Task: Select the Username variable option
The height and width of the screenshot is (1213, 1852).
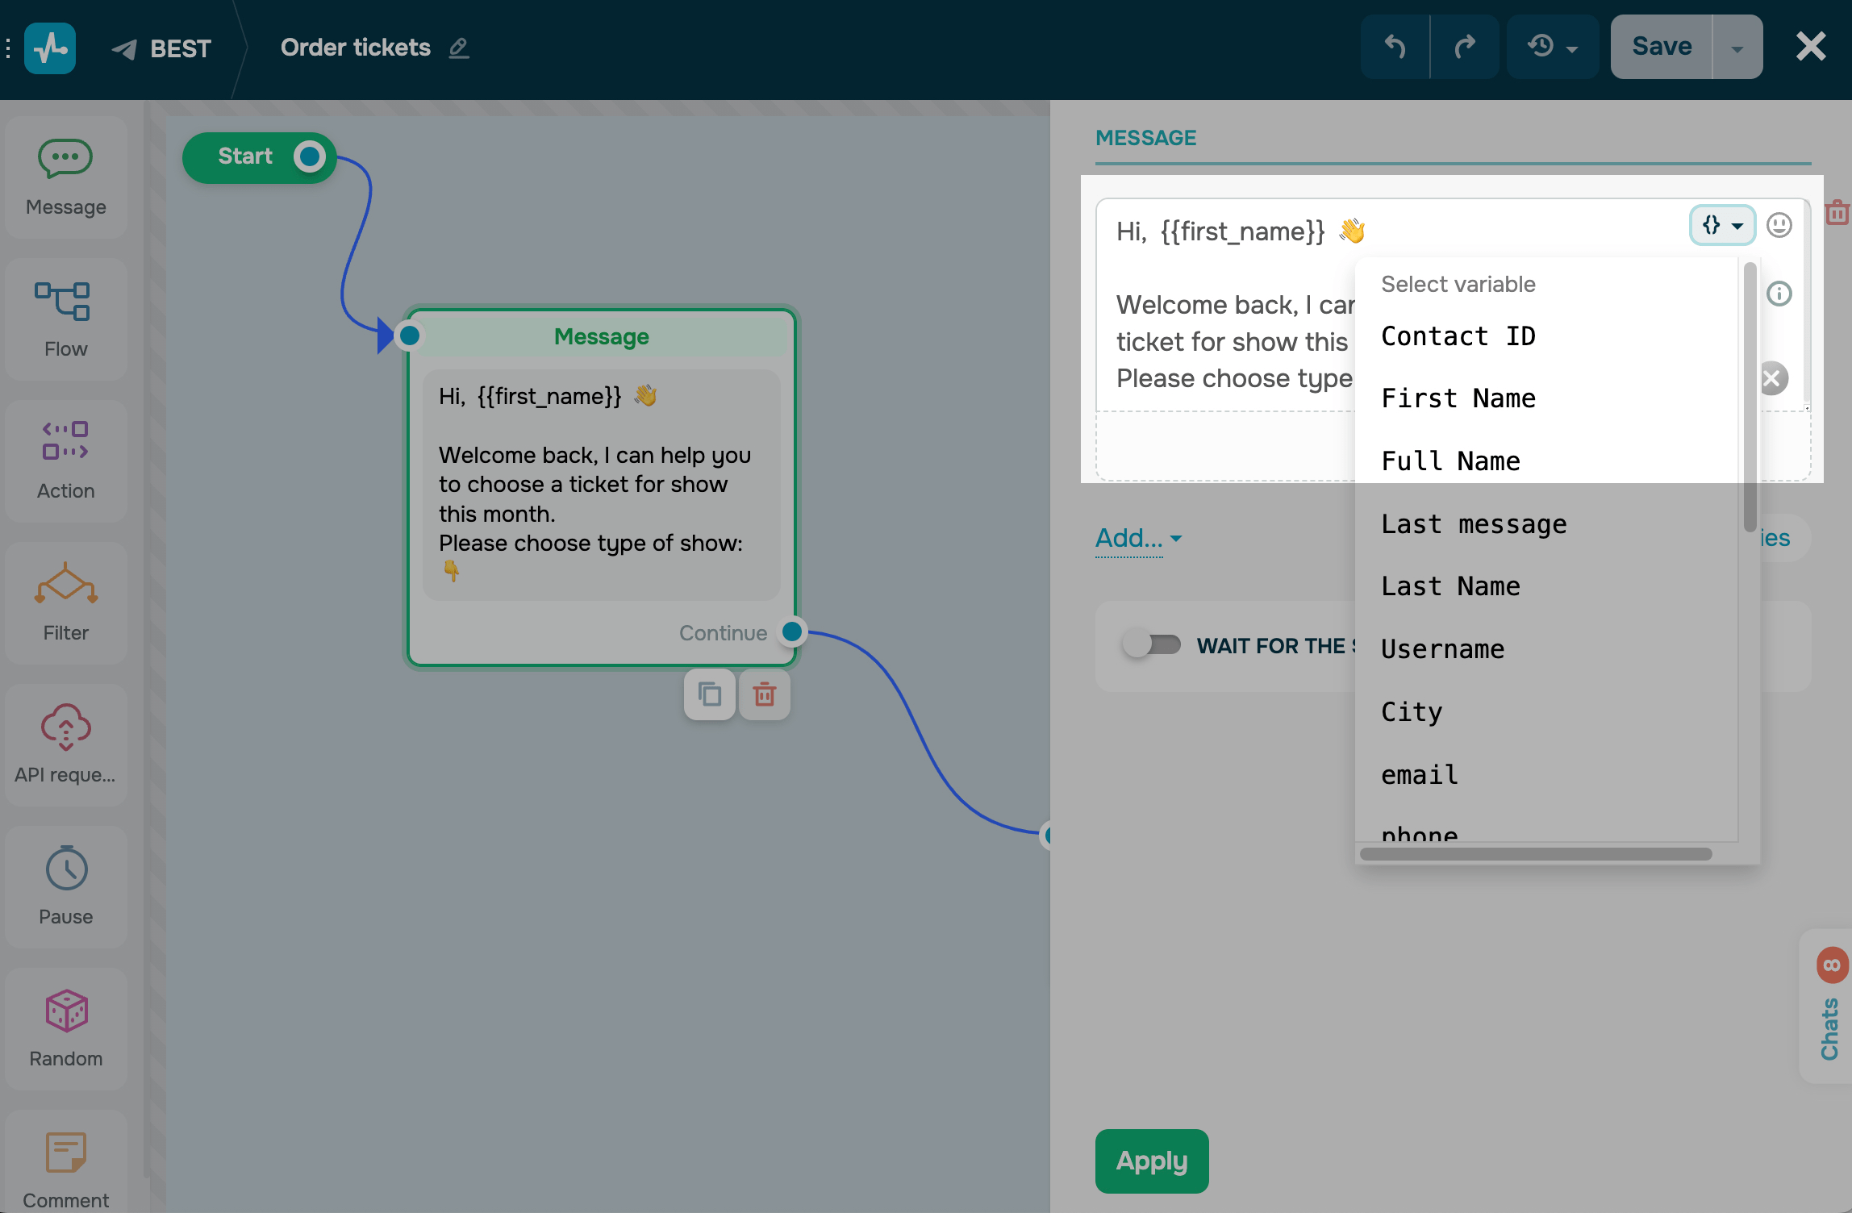Action: 1442,649
